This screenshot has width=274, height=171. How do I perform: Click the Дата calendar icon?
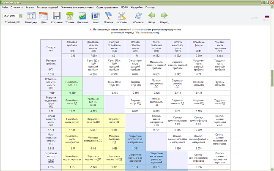44,16
